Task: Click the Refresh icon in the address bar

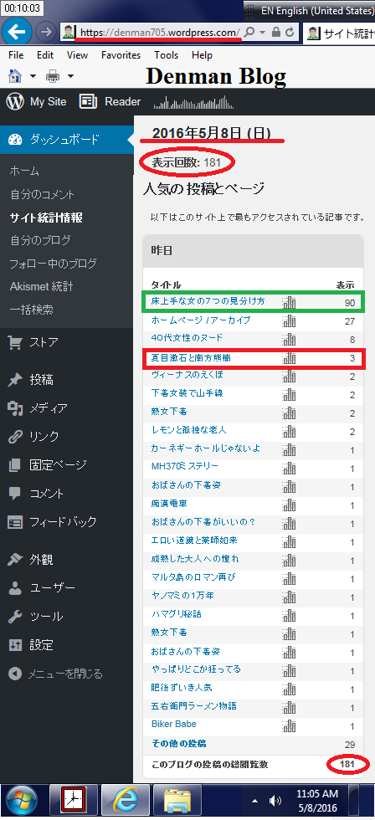Action: tap(290, 33)
